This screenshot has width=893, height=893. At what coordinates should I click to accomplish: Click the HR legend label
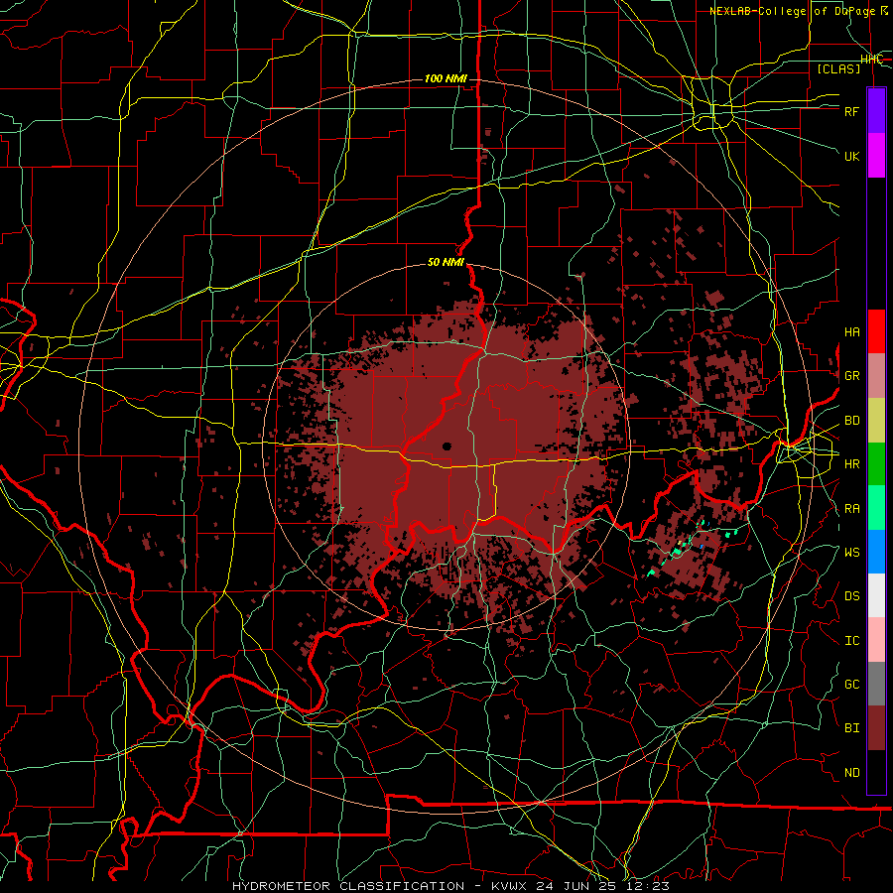tap(851, 464)
